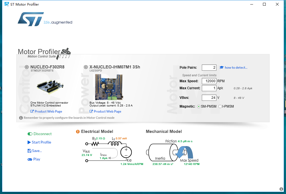The image size is (286, 194).
Task: Click the gear icon next to X-NUCLEO-IHM07M1
Action: (x=86, y=67)
